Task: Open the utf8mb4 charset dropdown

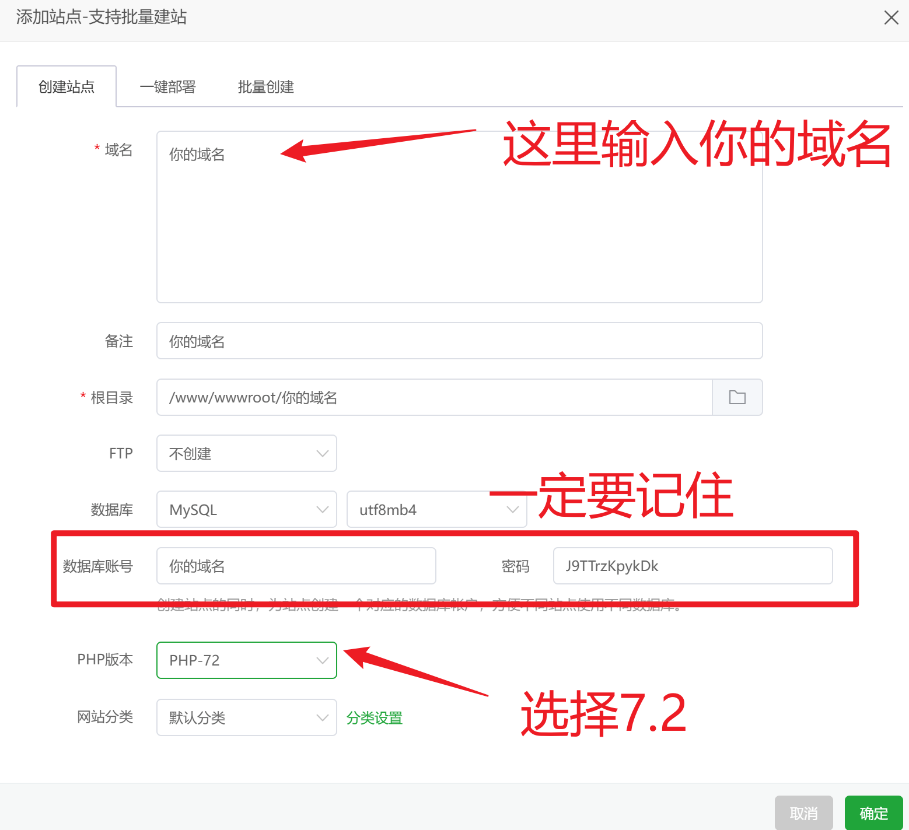Action: pos(436,509)
